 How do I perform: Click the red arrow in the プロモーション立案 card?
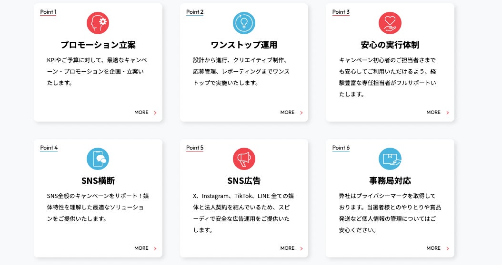coord(155,113)
